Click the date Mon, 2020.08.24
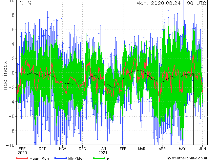 click(x=158, y=3)
